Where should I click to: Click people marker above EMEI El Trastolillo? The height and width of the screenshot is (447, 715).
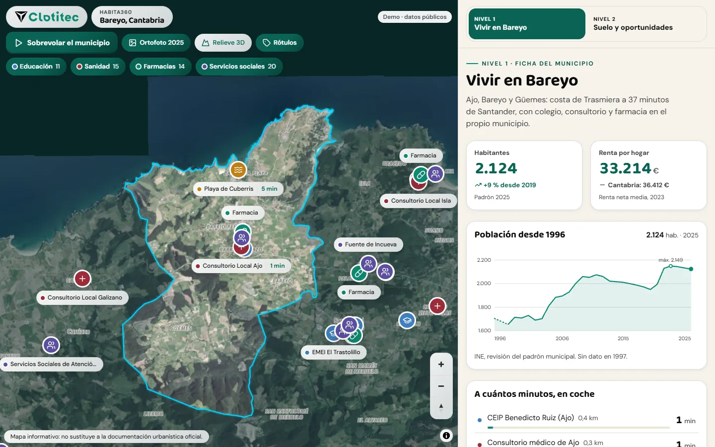click(x=350, y=325)
